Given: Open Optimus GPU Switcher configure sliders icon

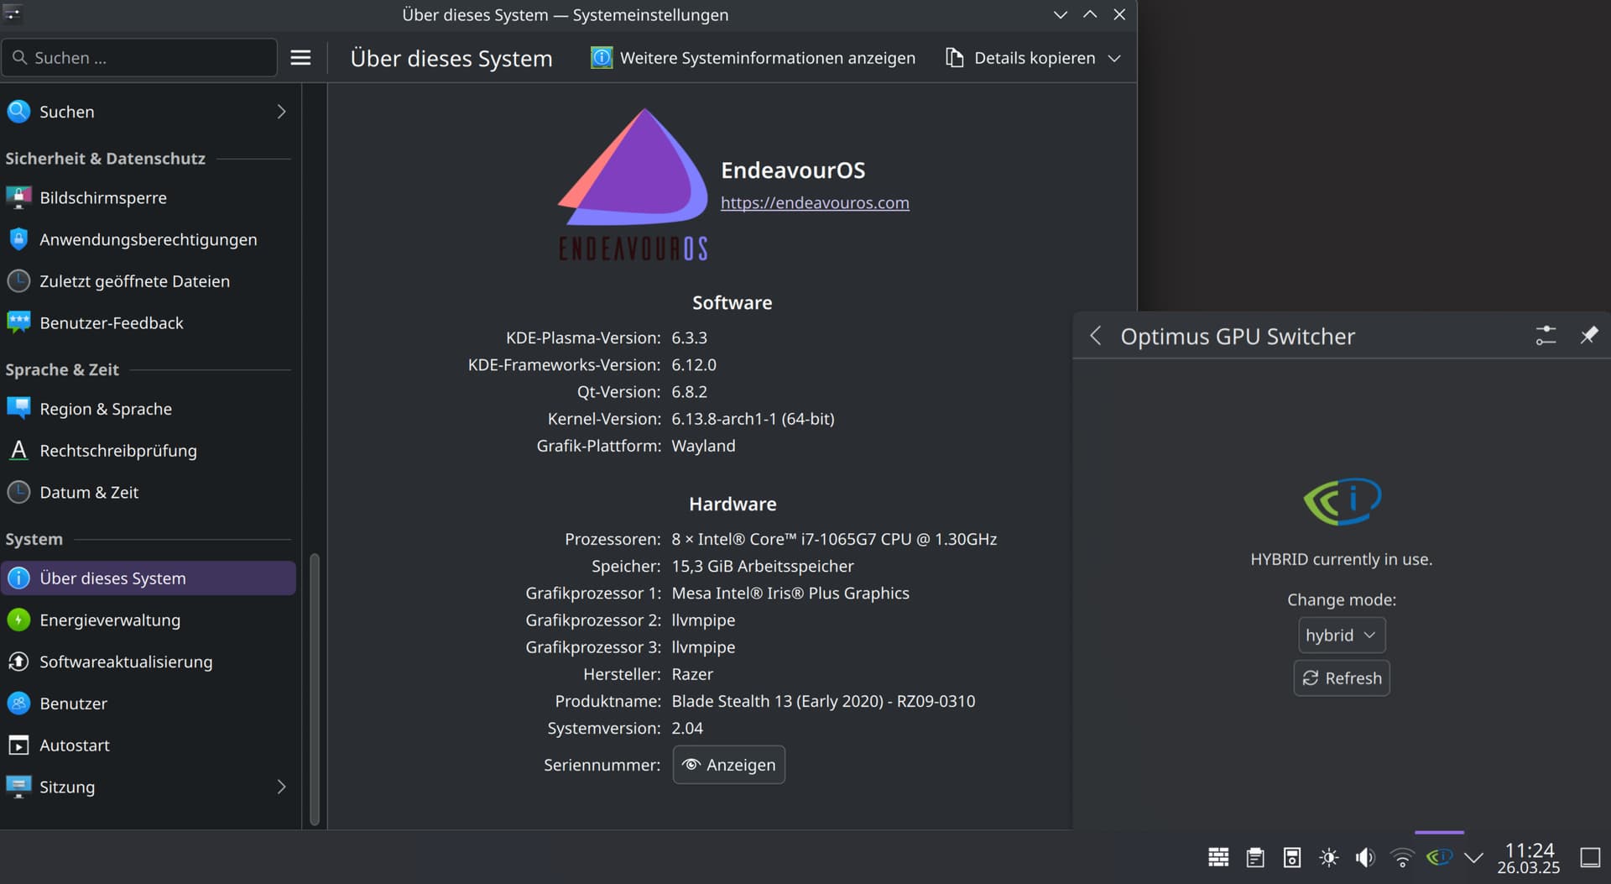Looking at the screenshot, I should coord(1546,336).
